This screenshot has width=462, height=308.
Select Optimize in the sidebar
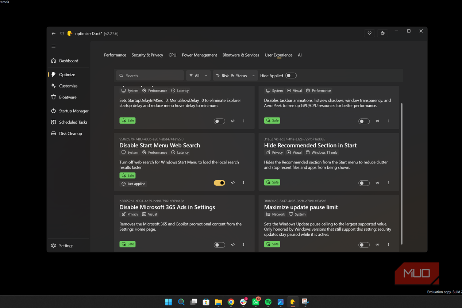tap(69, 74)
